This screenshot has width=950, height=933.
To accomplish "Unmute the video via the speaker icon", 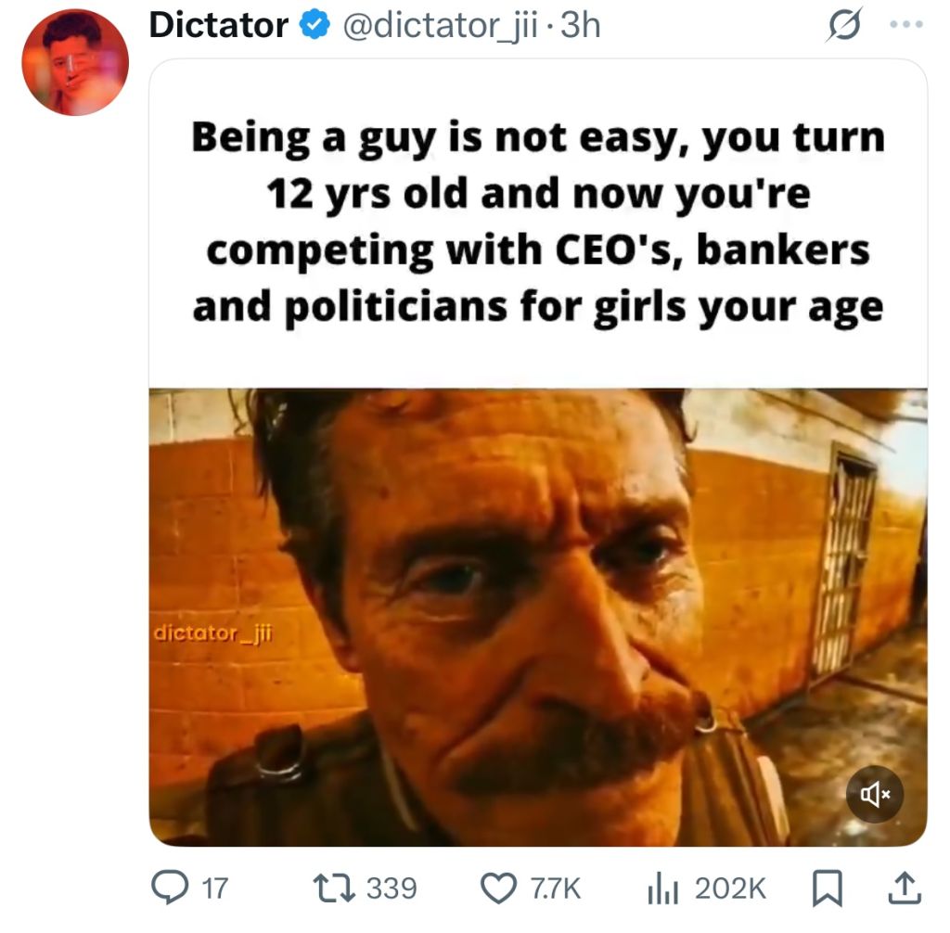I will [875, 794].
